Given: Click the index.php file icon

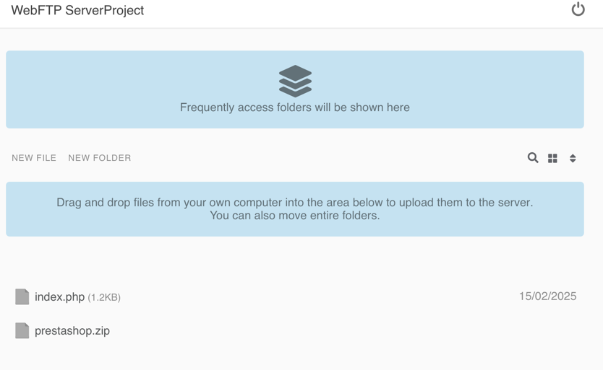Looking at the screenshot, I should click(x=22, y=296).
